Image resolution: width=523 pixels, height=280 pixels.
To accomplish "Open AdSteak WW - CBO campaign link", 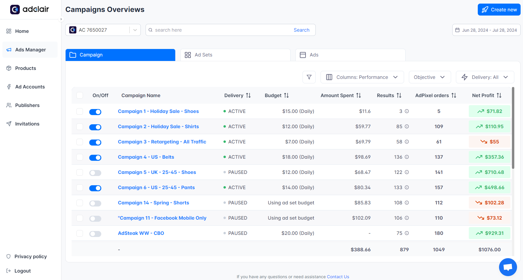I will [x=141, y=233].
